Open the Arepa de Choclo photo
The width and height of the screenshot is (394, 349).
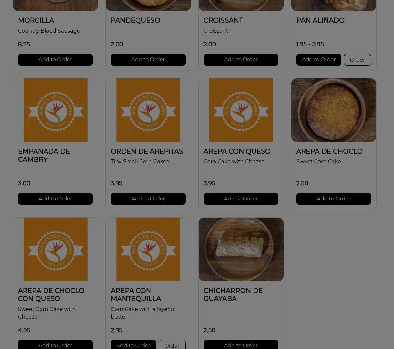[x=334, y=110]
